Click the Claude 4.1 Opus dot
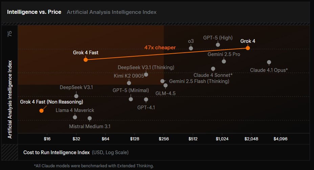Viewport: 314px width, 170px height. pos(269,62)
